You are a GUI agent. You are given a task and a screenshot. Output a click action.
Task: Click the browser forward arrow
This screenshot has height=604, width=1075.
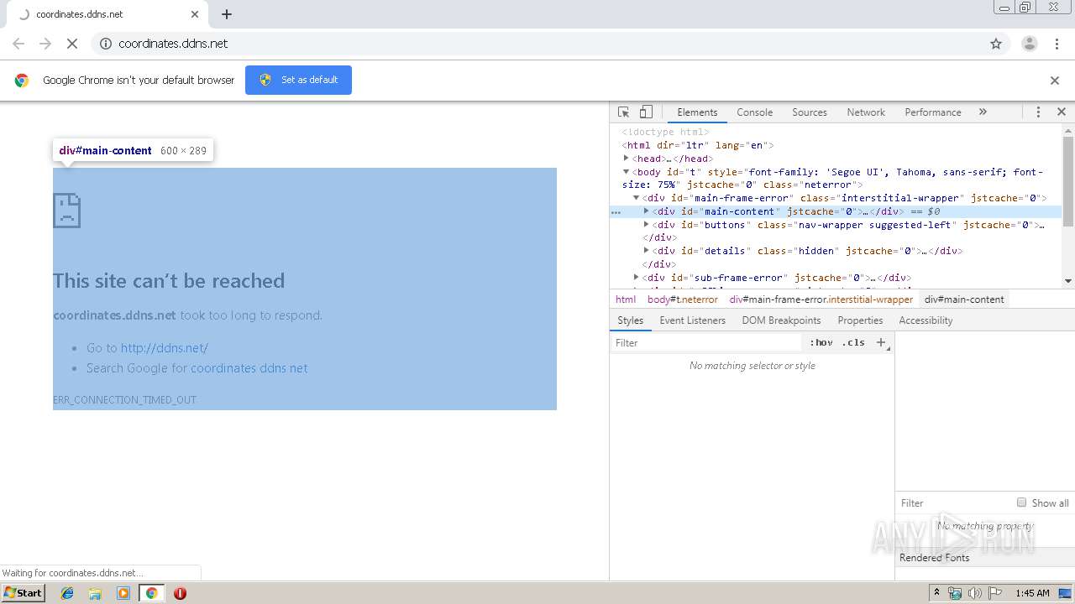point(45,44)
